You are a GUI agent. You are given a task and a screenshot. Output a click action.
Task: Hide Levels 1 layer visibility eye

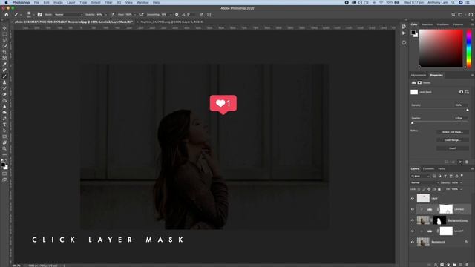(413, 231)
